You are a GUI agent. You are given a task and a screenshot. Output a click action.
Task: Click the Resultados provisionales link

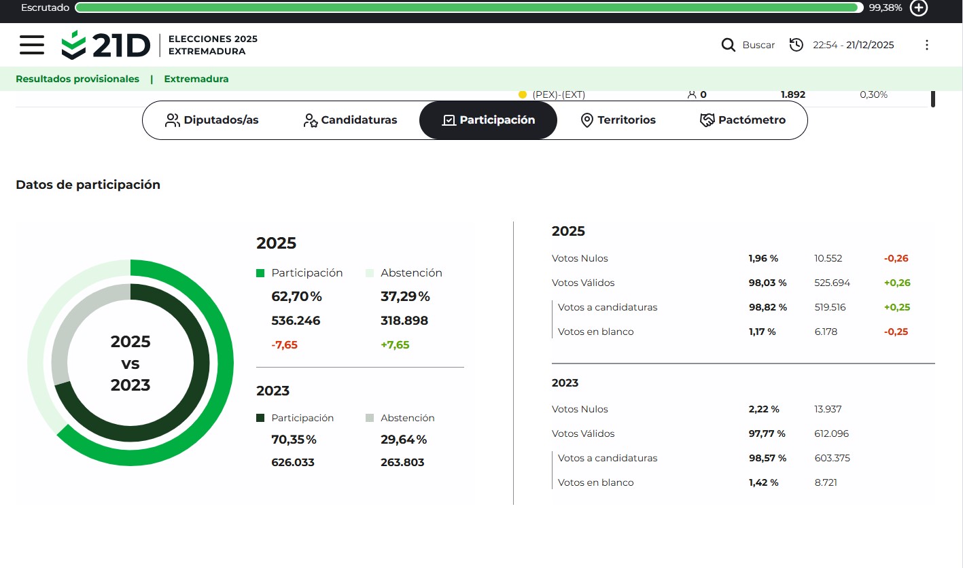point(77,79)
